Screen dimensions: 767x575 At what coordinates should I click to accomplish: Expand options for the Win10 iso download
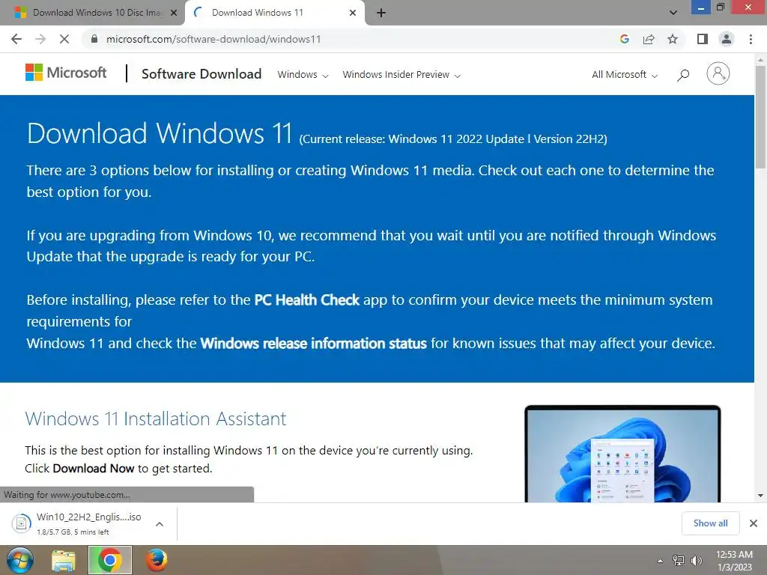[160, 524]
